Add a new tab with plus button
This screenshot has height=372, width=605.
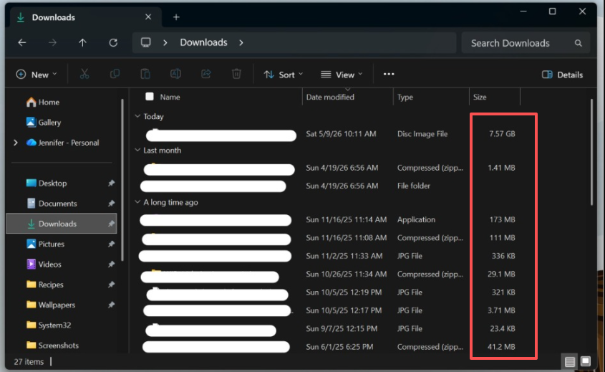tap(176, 17)
